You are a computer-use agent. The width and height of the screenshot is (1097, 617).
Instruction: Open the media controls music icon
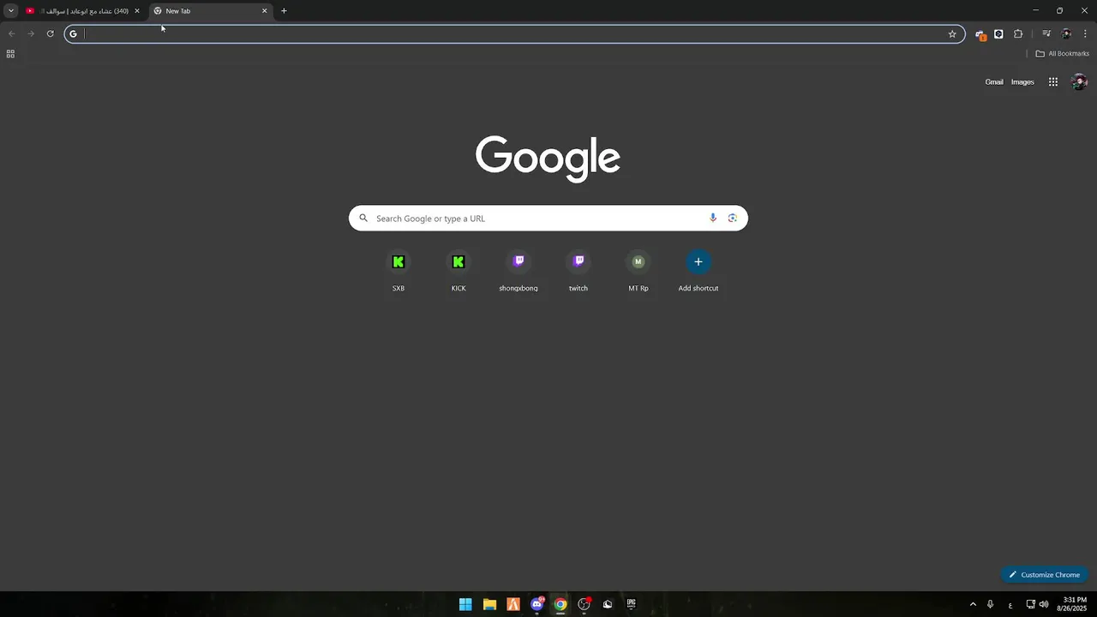click(1046, 34)
